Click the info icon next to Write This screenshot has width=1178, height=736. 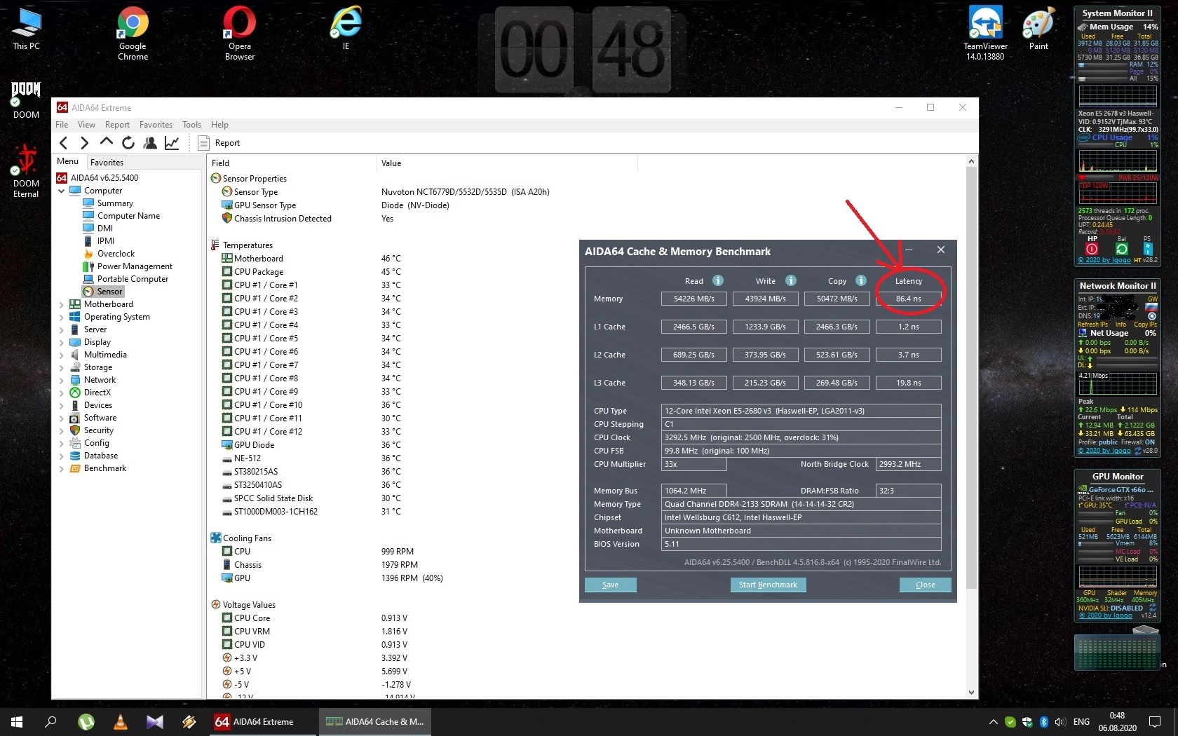(791, 280)
